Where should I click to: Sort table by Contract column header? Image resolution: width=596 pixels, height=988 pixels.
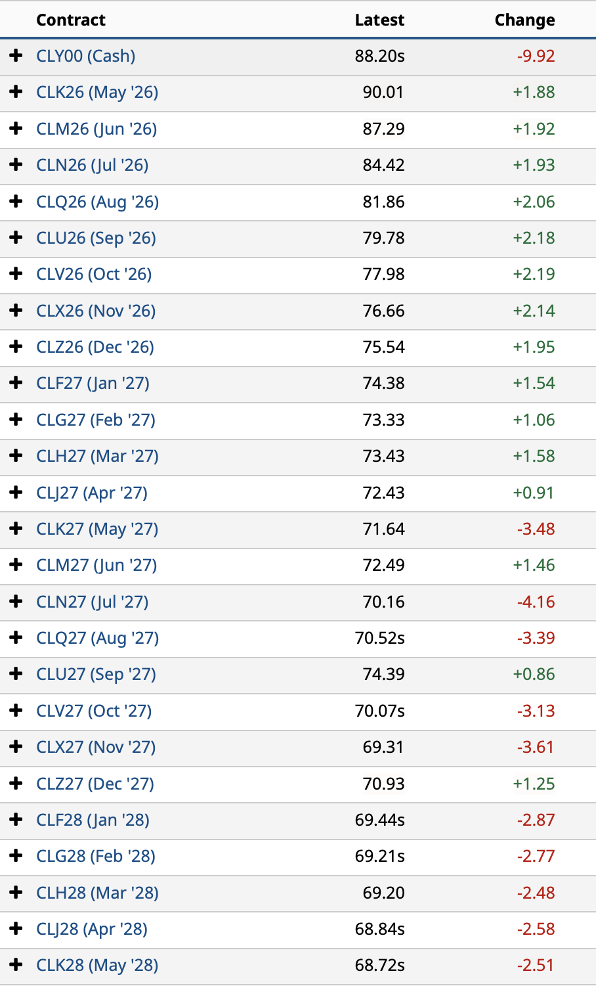(x=71, y=20)
